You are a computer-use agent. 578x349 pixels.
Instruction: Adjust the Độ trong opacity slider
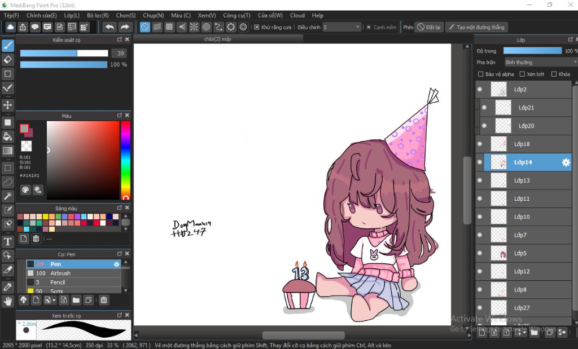pos(532,51)
